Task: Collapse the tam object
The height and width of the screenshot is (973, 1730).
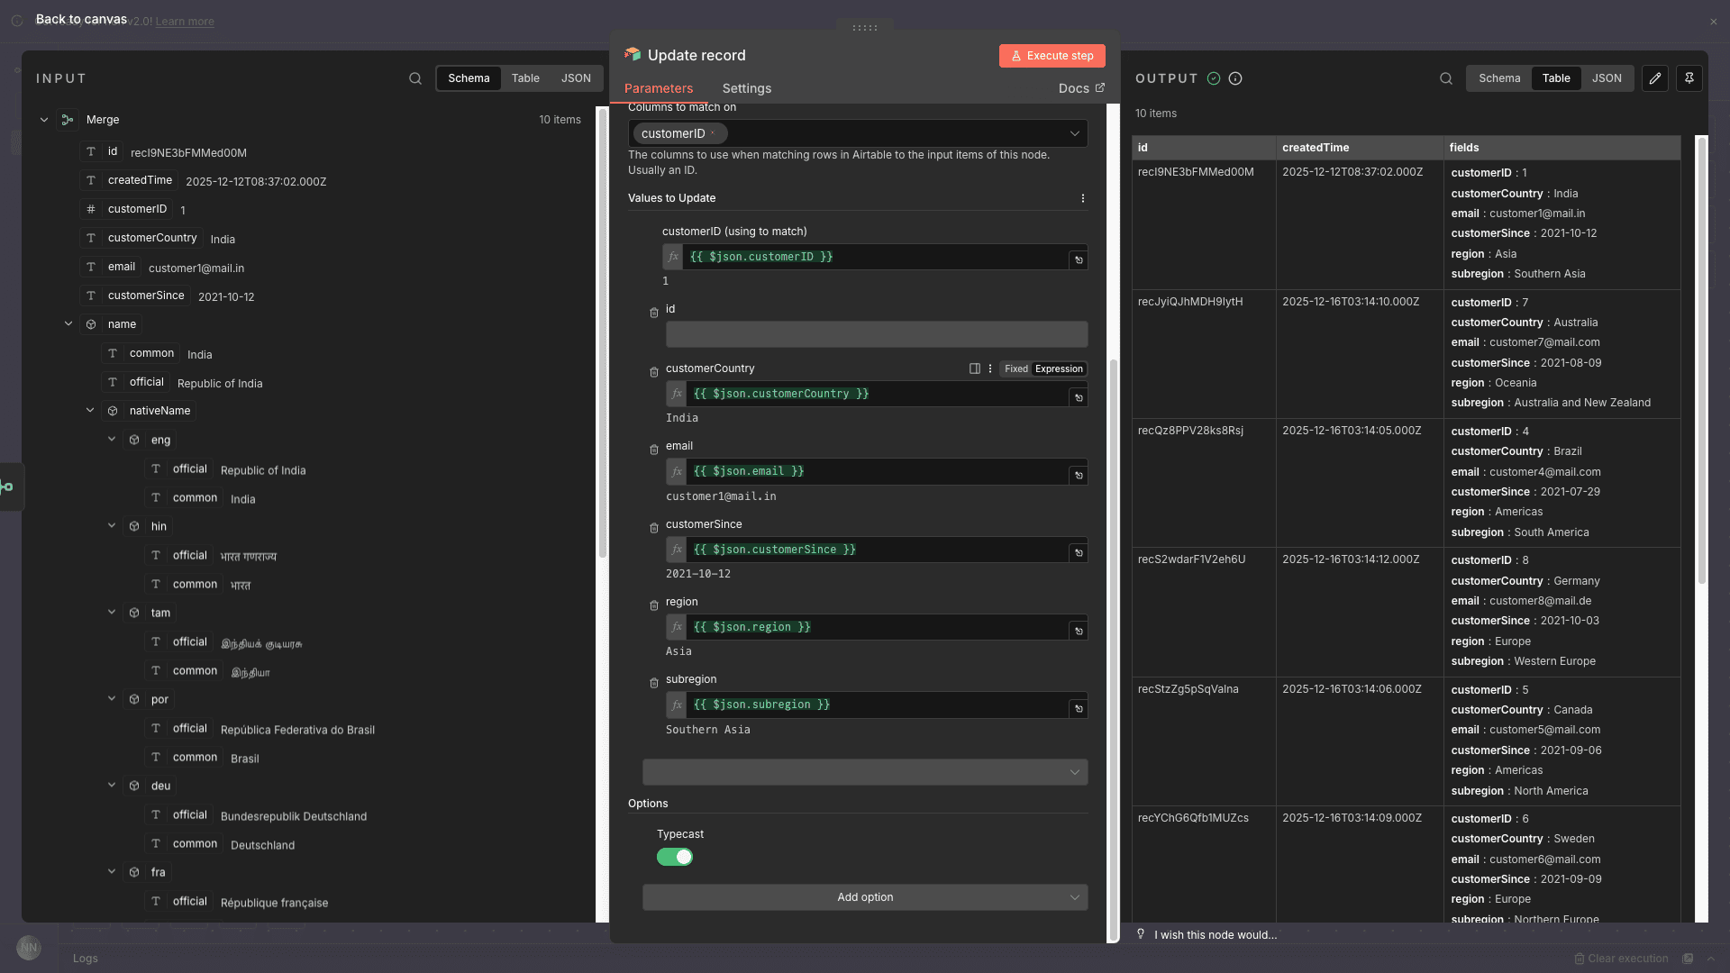Action: 112,613
